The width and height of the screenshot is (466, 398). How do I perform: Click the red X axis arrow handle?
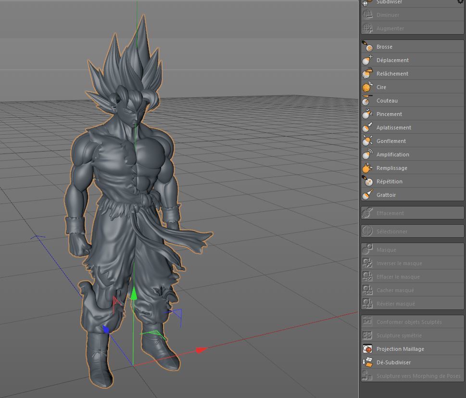[202, 350]
